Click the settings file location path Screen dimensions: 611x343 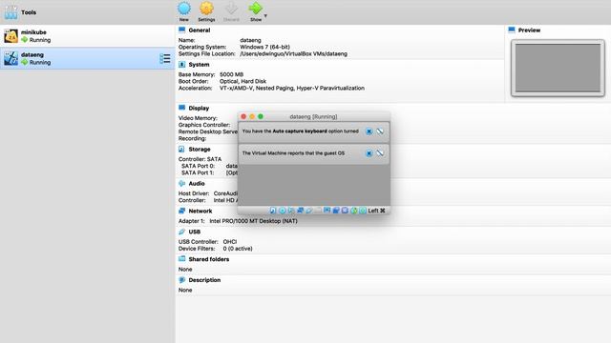point(294,54)
